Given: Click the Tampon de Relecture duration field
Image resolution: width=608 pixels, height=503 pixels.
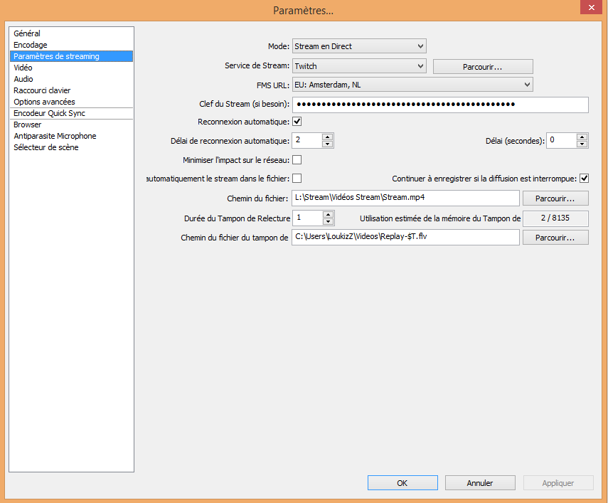Looking at the screenshot, I should (308, 218).
